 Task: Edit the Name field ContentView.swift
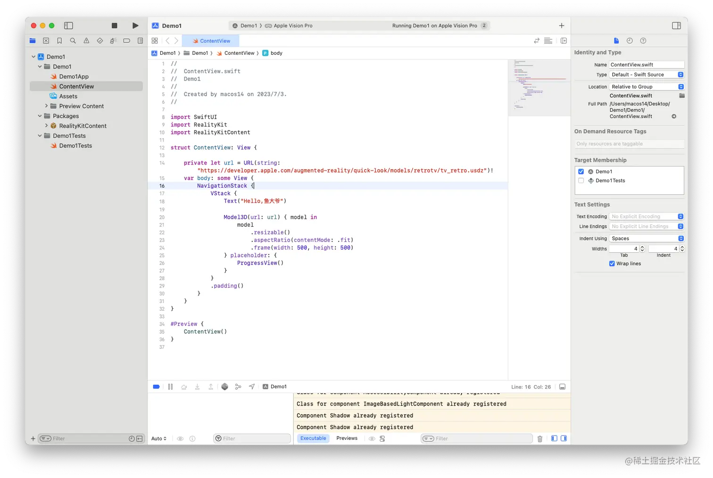646,65
